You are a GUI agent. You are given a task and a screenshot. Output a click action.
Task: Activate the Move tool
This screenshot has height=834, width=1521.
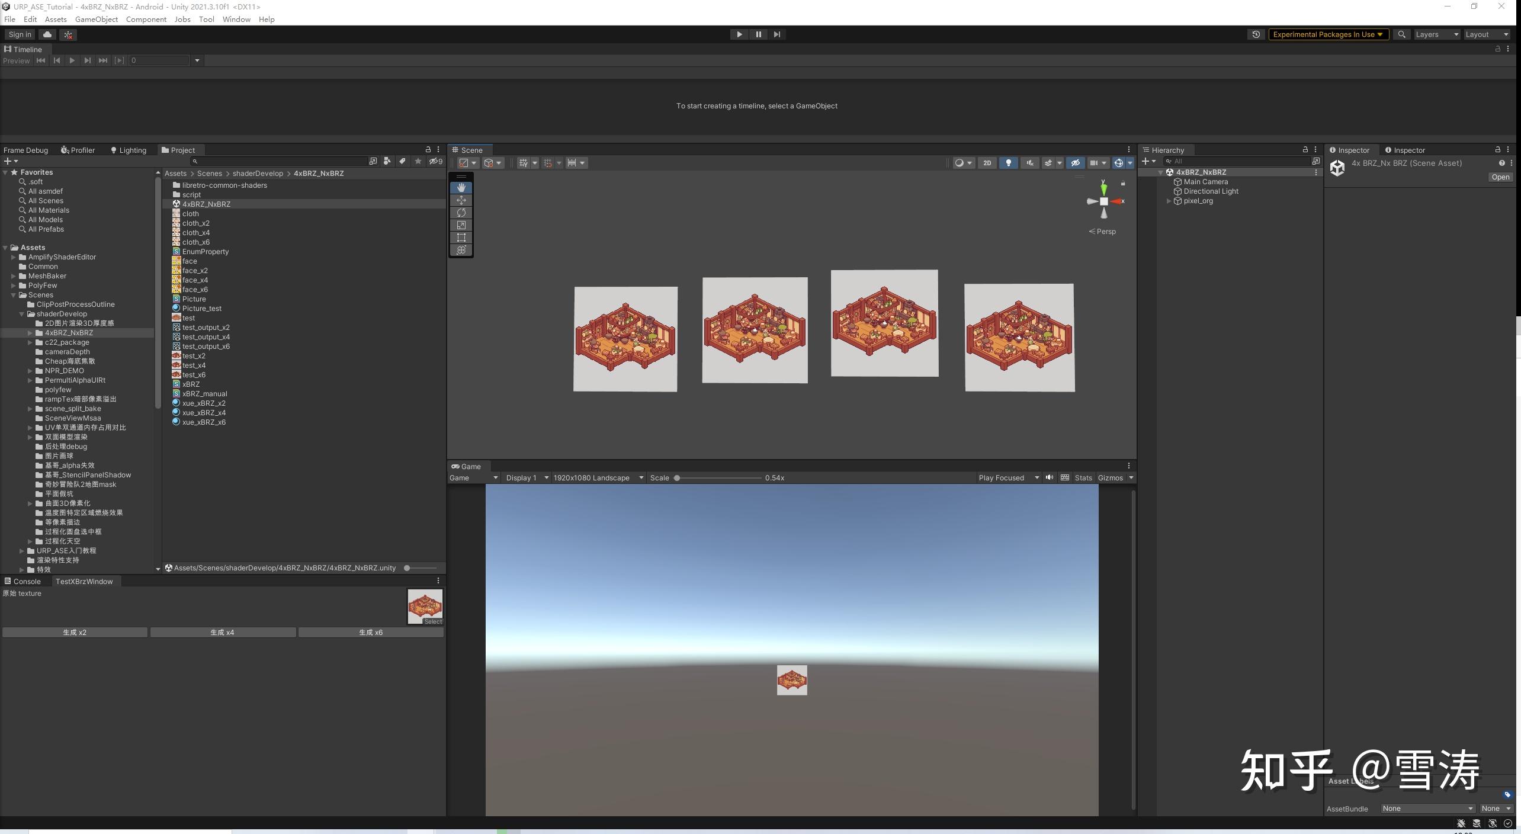tap(461, 200)
